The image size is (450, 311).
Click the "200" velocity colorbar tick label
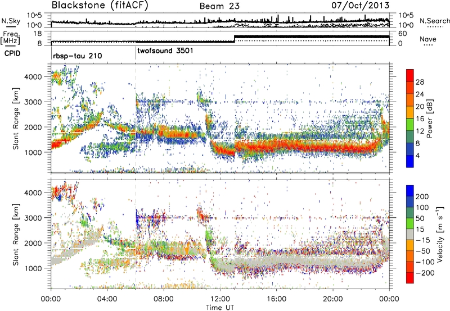click(x=422, y=196)
